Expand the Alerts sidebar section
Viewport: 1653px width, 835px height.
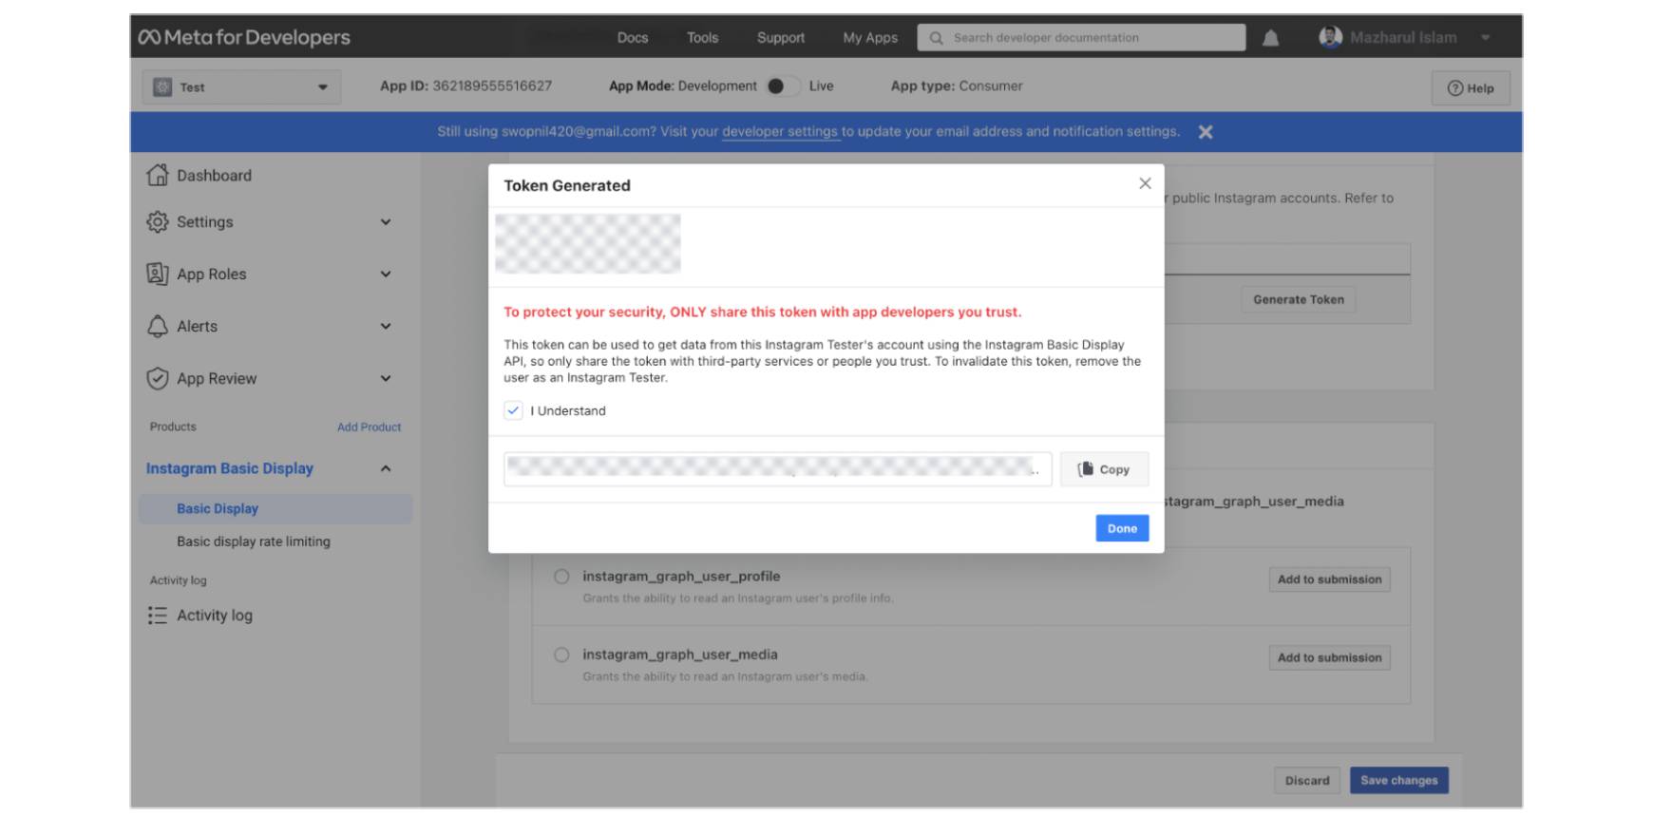point(386,327)
